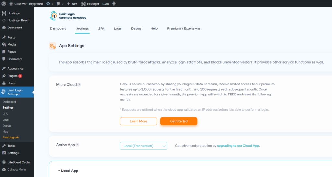Screen dimensions: 332x177
Task: Open 2FA submenu item in sidebar
Action: [5, 114]
